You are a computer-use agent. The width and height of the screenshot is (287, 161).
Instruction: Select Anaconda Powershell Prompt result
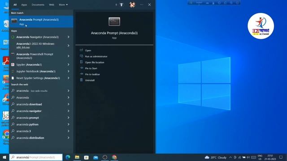[x=38, y=56]
